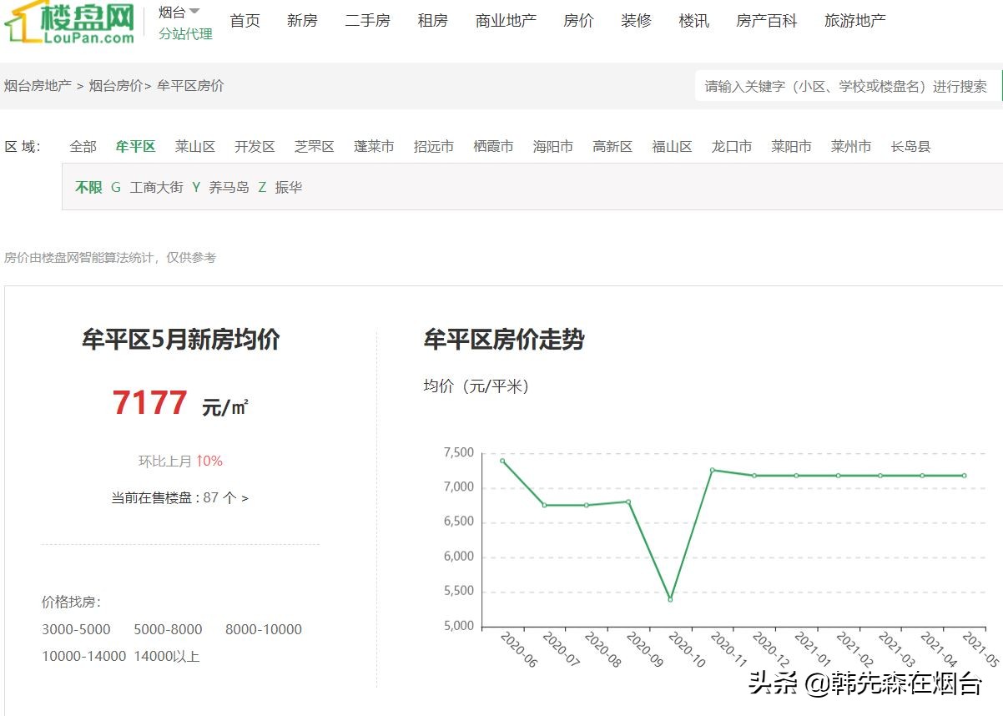This screenshot has width=1003, height=716.
Task: Open the 烟台 city selector dropdown
Action: 176,11
